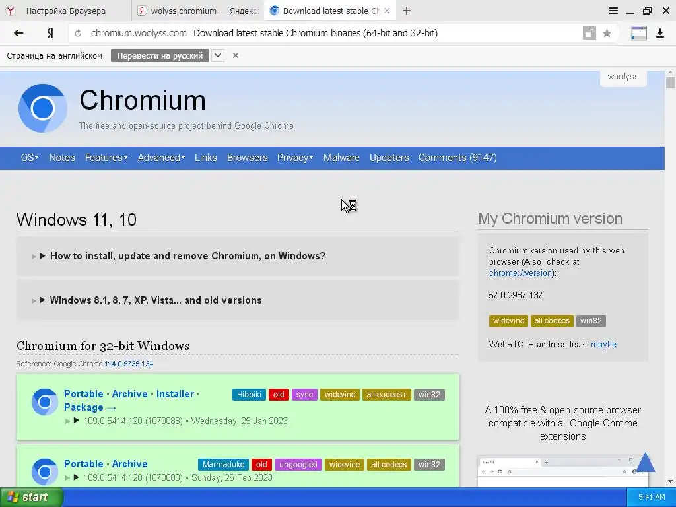Open Hibbiki Package link
Viewport: 676px width, 507px height.
[x=90, y=407]
